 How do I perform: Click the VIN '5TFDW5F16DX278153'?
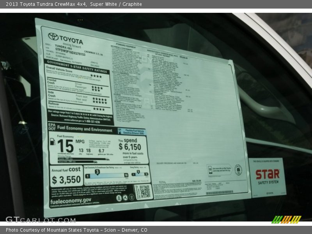coord(70,52)
